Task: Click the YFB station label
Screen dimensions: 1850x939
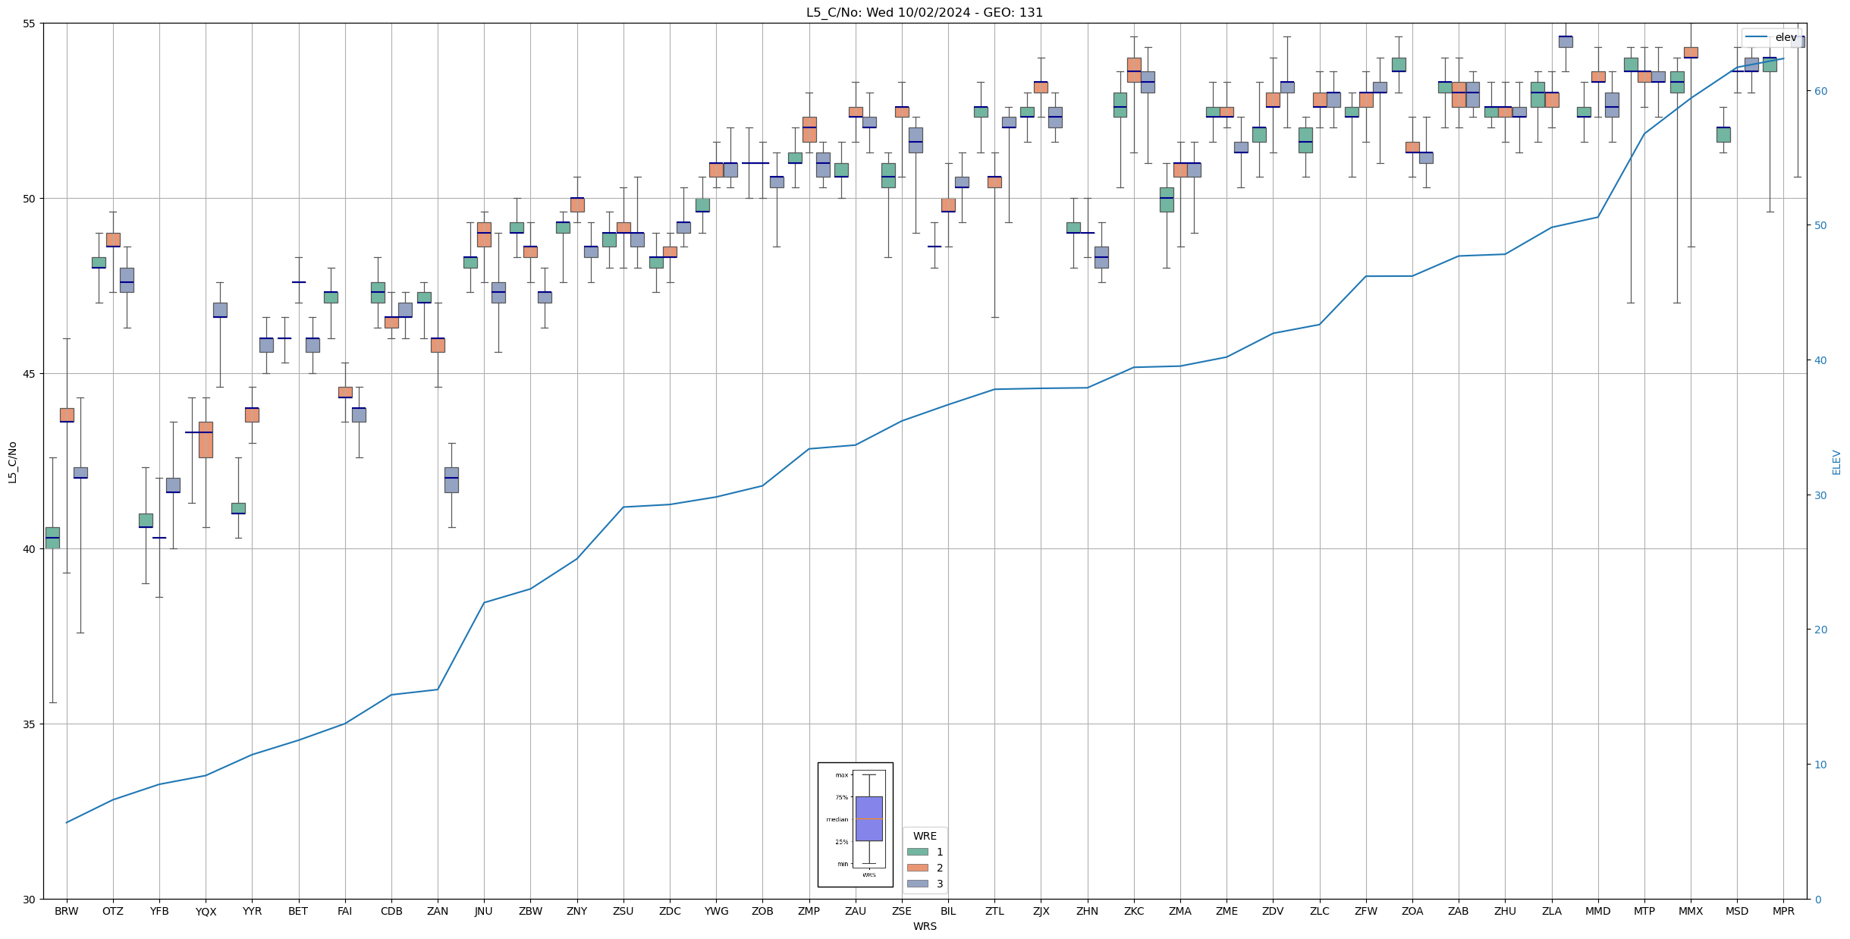Action: tap(159, 911)
